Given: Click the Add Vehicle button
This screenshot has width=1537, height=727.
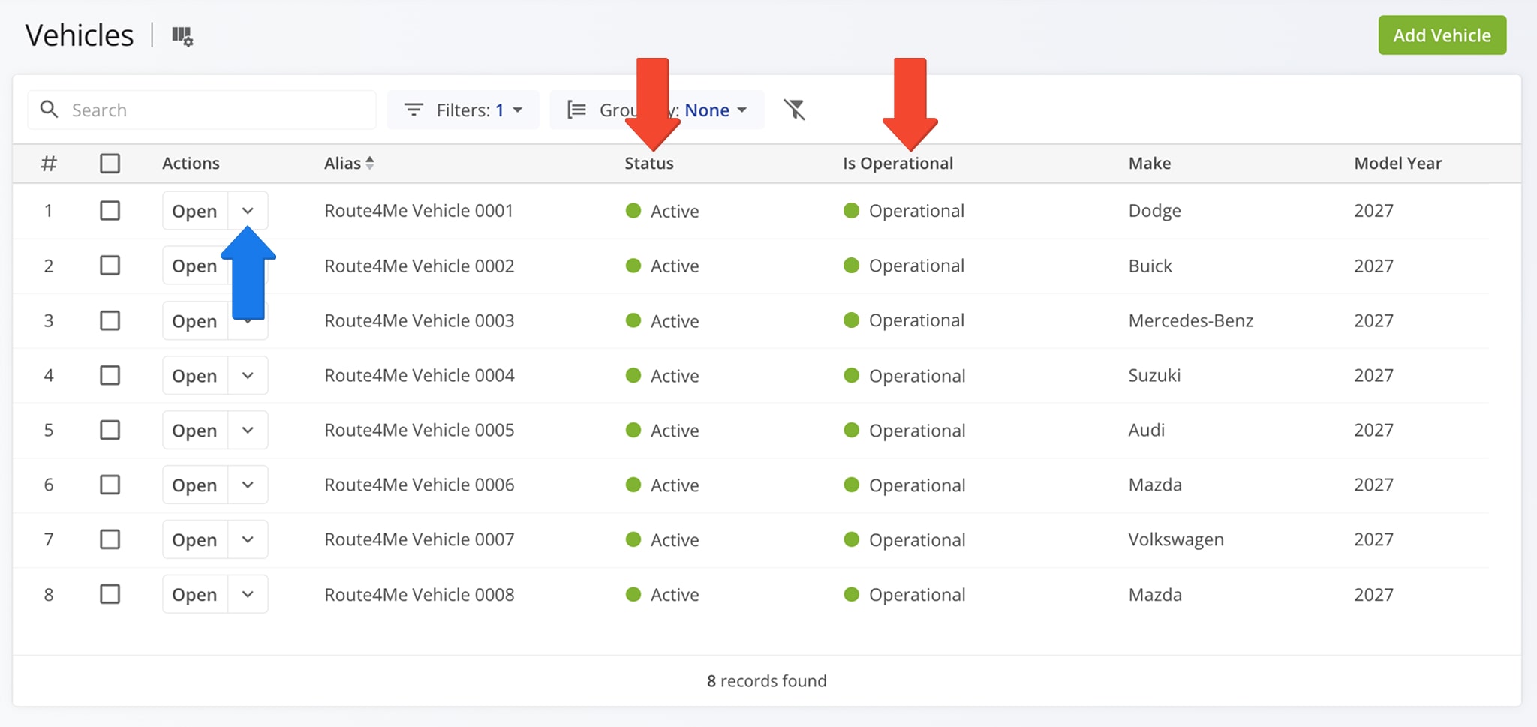Looking at the screenshot, I should coord(1442,35).
